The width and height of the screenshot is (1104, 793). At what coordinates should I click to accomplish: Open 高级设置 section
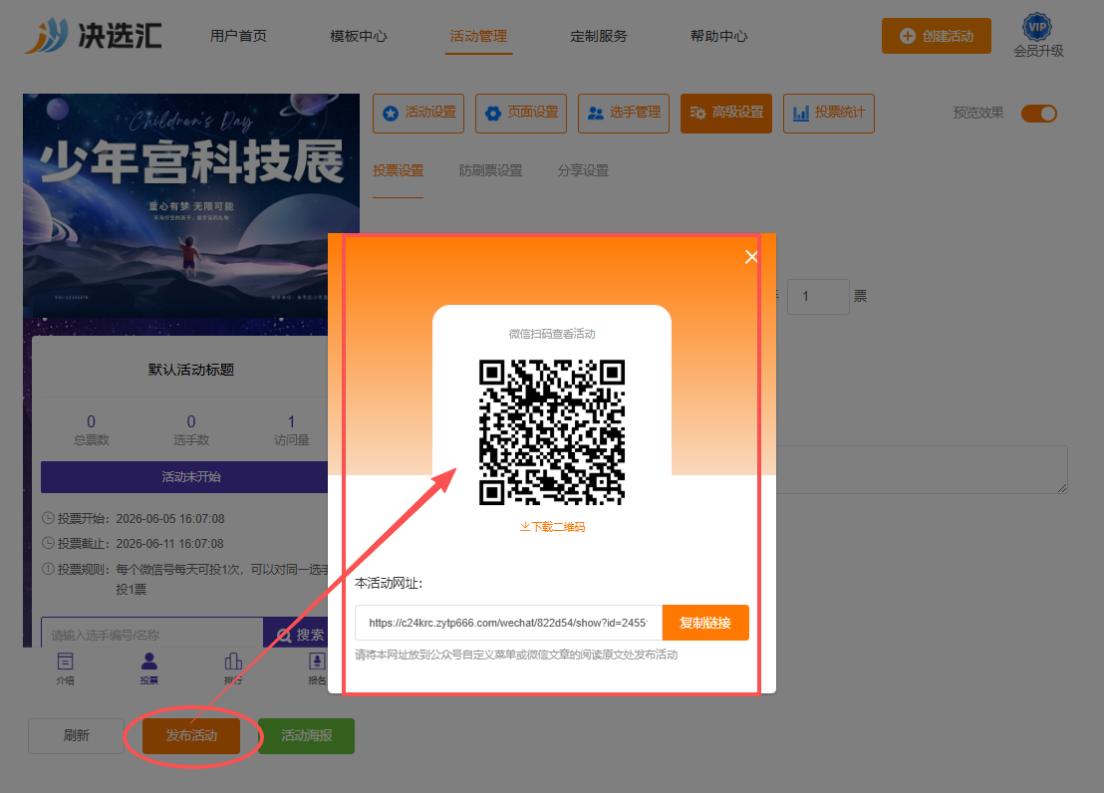coord(726,113)
